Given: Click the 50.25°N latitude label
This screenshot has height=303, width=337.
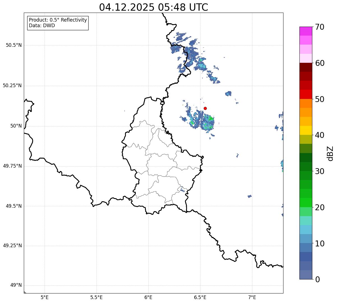Looking at the screenshot, I should (12, 85).
